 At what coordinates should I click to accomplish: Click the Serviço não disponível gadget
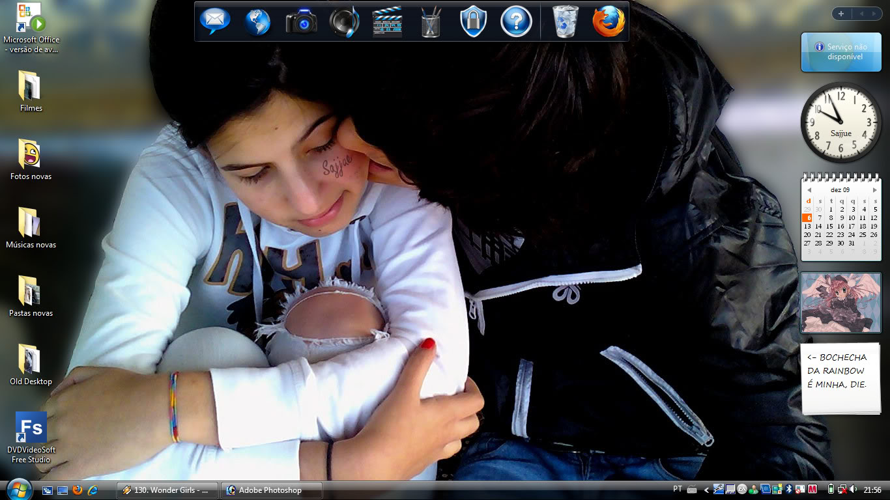(840, 52)
